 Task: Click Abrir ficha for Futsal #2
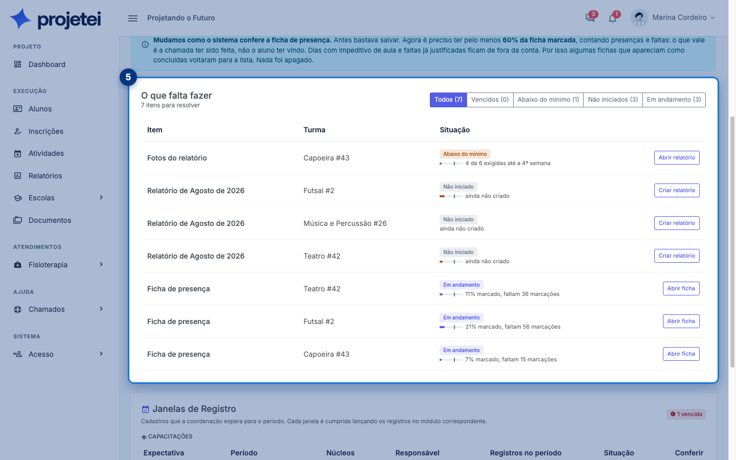pyautogui.click(x=681, y=321)
